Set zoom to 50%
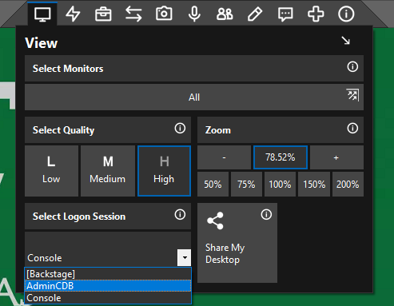The height and width of the screenshot is (306, 394). point(213,185)
